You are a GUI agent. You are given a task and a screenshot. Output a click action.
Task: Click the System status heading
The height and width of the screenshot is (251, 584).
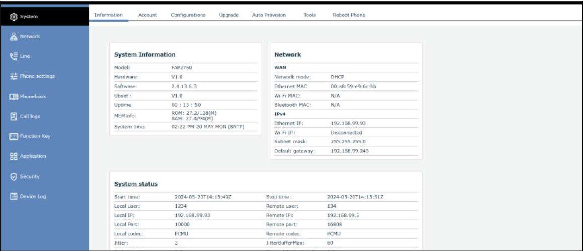(x=136, y=184)
